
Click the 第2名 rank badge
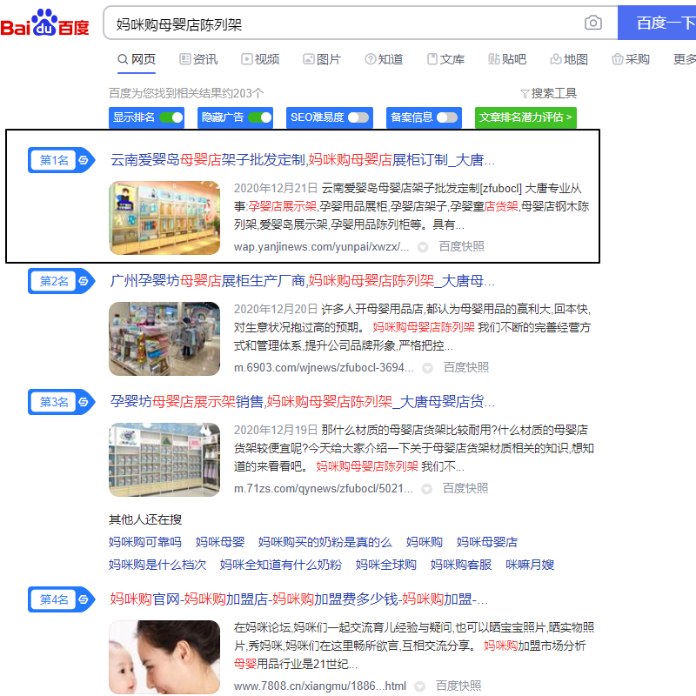pos(61,281)
